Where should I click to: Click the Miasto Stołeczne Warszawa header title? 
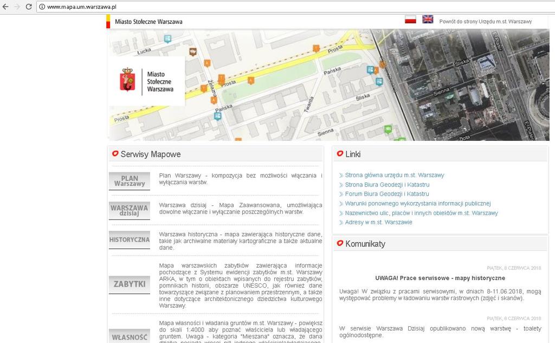(x=149, y=22)
